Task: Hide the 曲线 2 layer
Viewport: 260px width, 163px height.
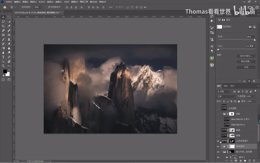Action: (x=218, y=157)
